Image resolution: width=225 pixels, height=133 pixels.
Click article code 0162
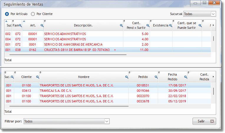click(32, 50)
